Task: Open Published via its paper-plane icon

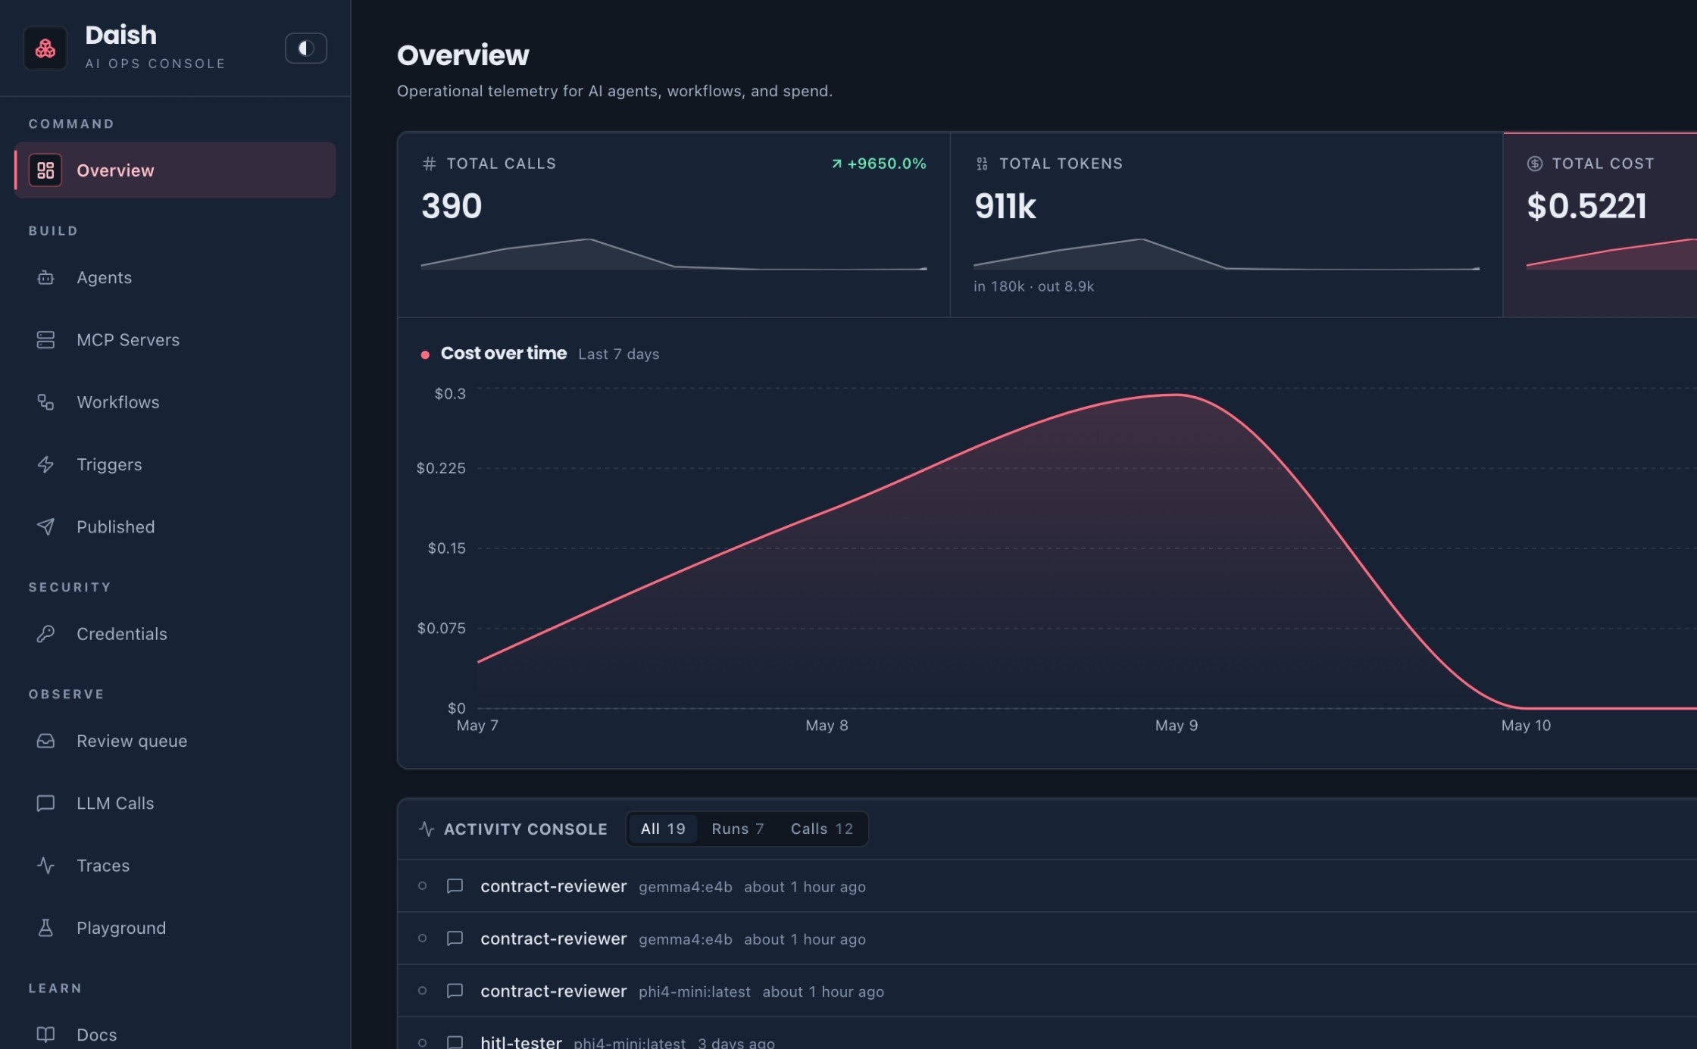Action: (45, 526)
